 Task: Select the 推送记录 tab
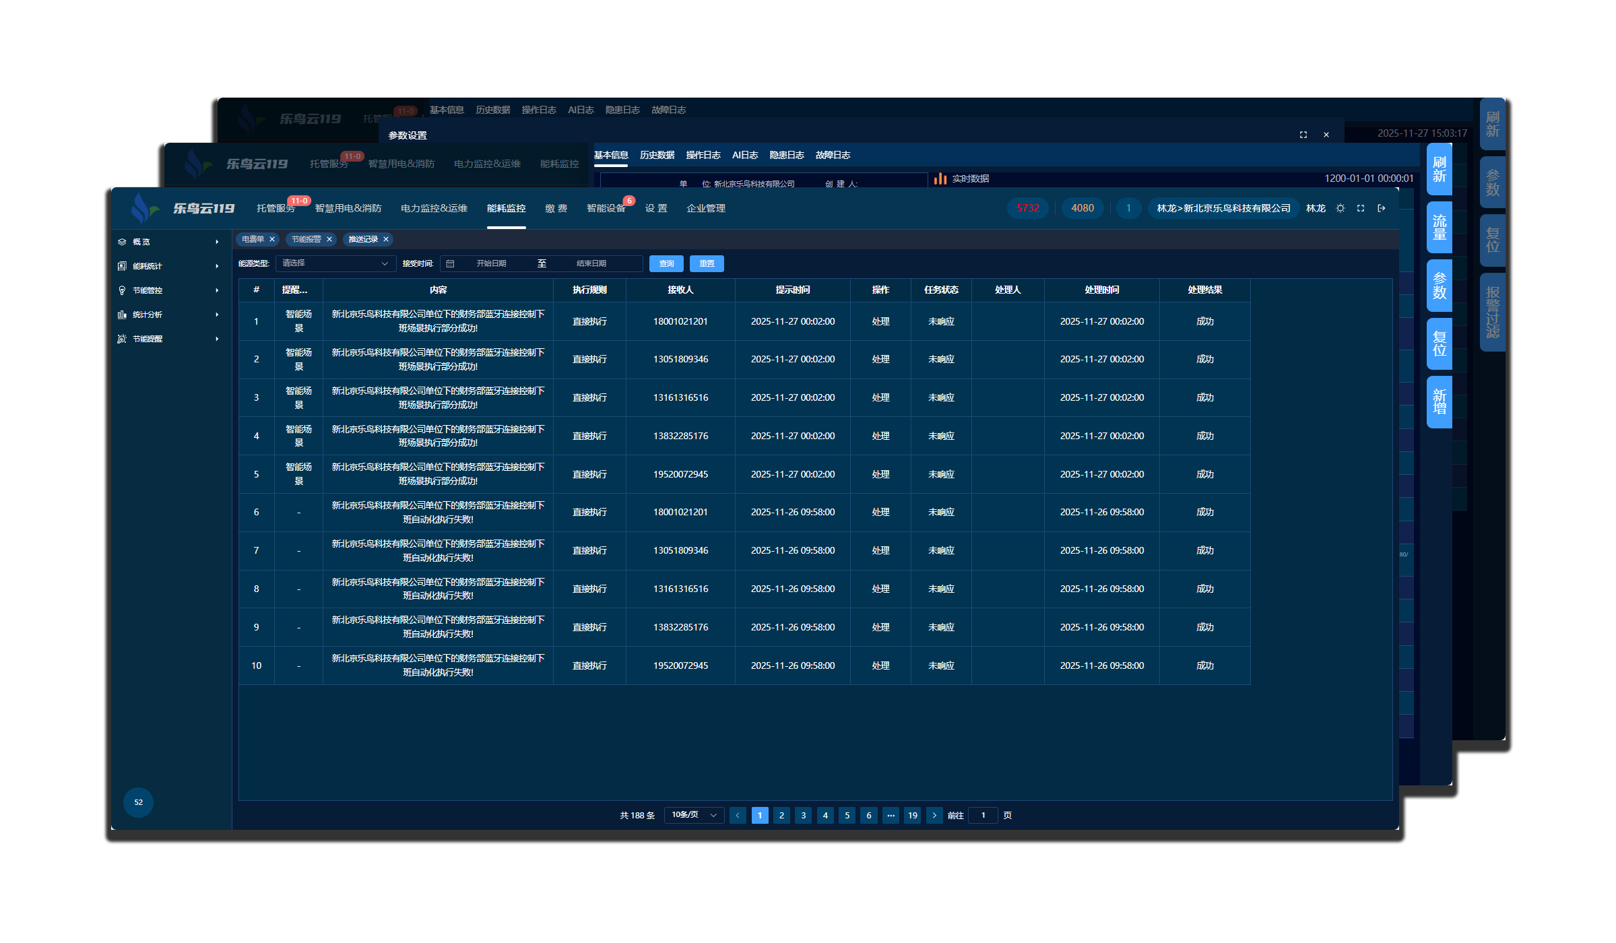point(363,239)
